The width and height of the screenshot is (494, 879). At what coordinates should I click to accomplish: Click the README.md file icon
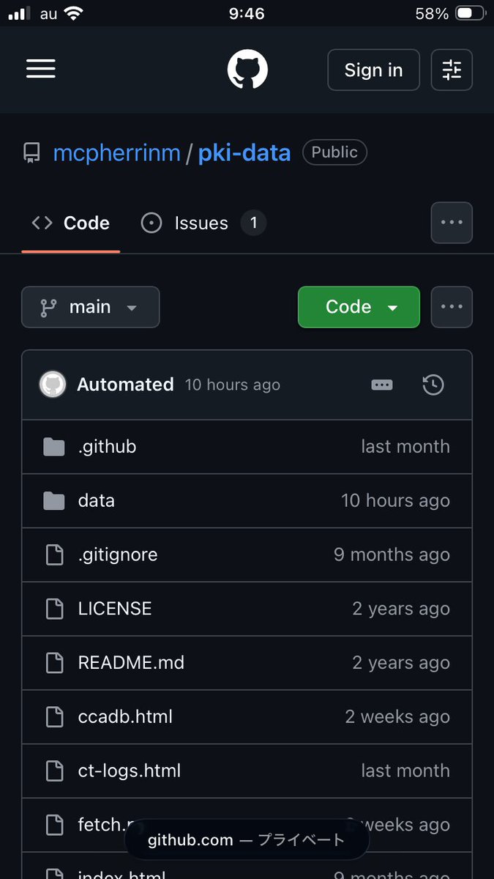point(55,663)
